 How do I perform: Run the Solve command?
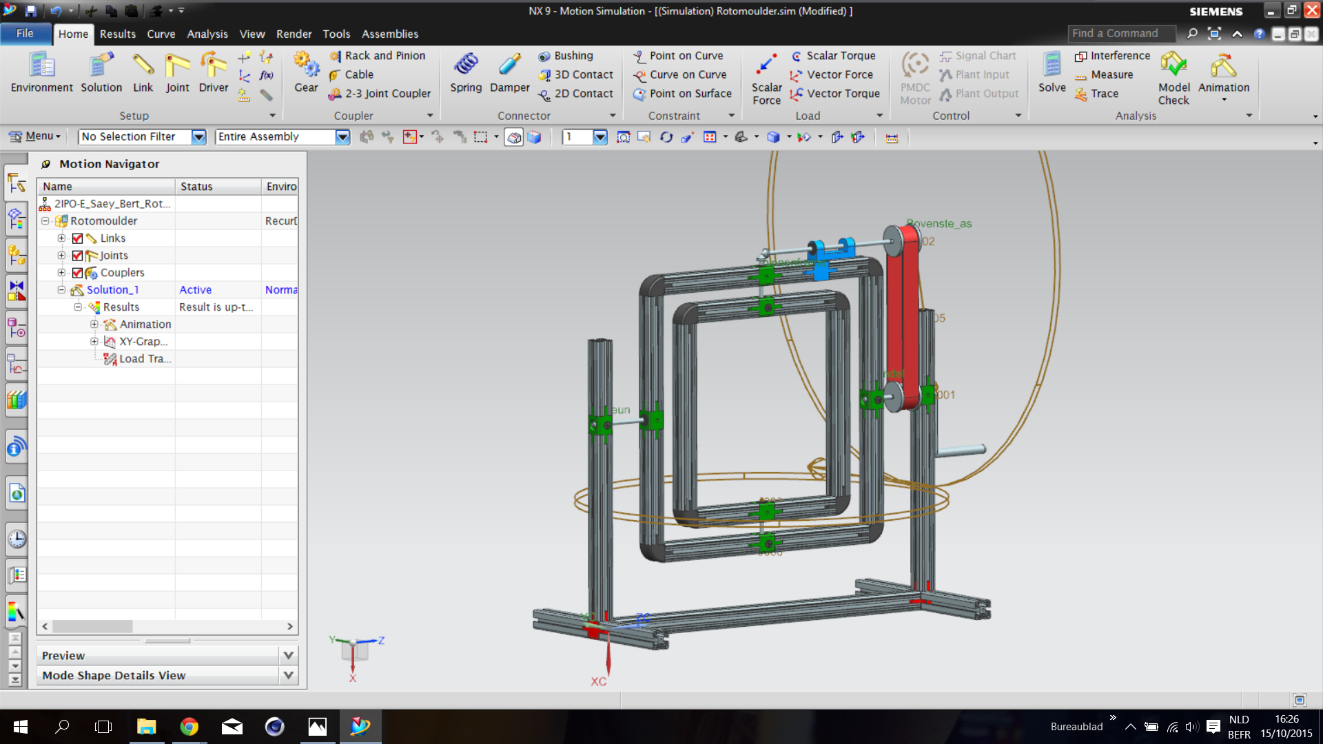(x=1052, y=73)
